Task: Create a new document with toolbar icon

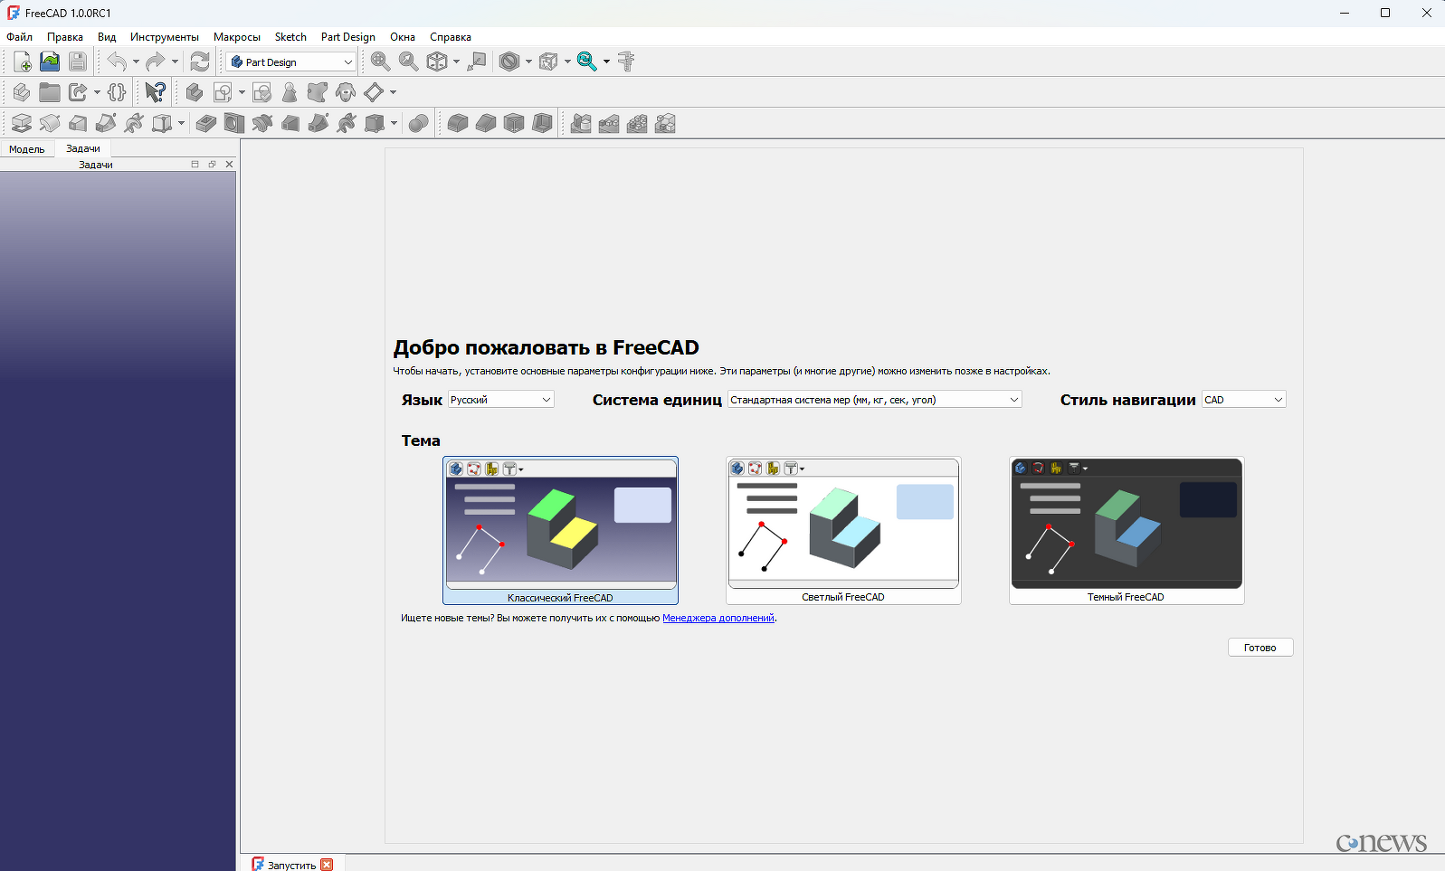Action: click(23, 62)
